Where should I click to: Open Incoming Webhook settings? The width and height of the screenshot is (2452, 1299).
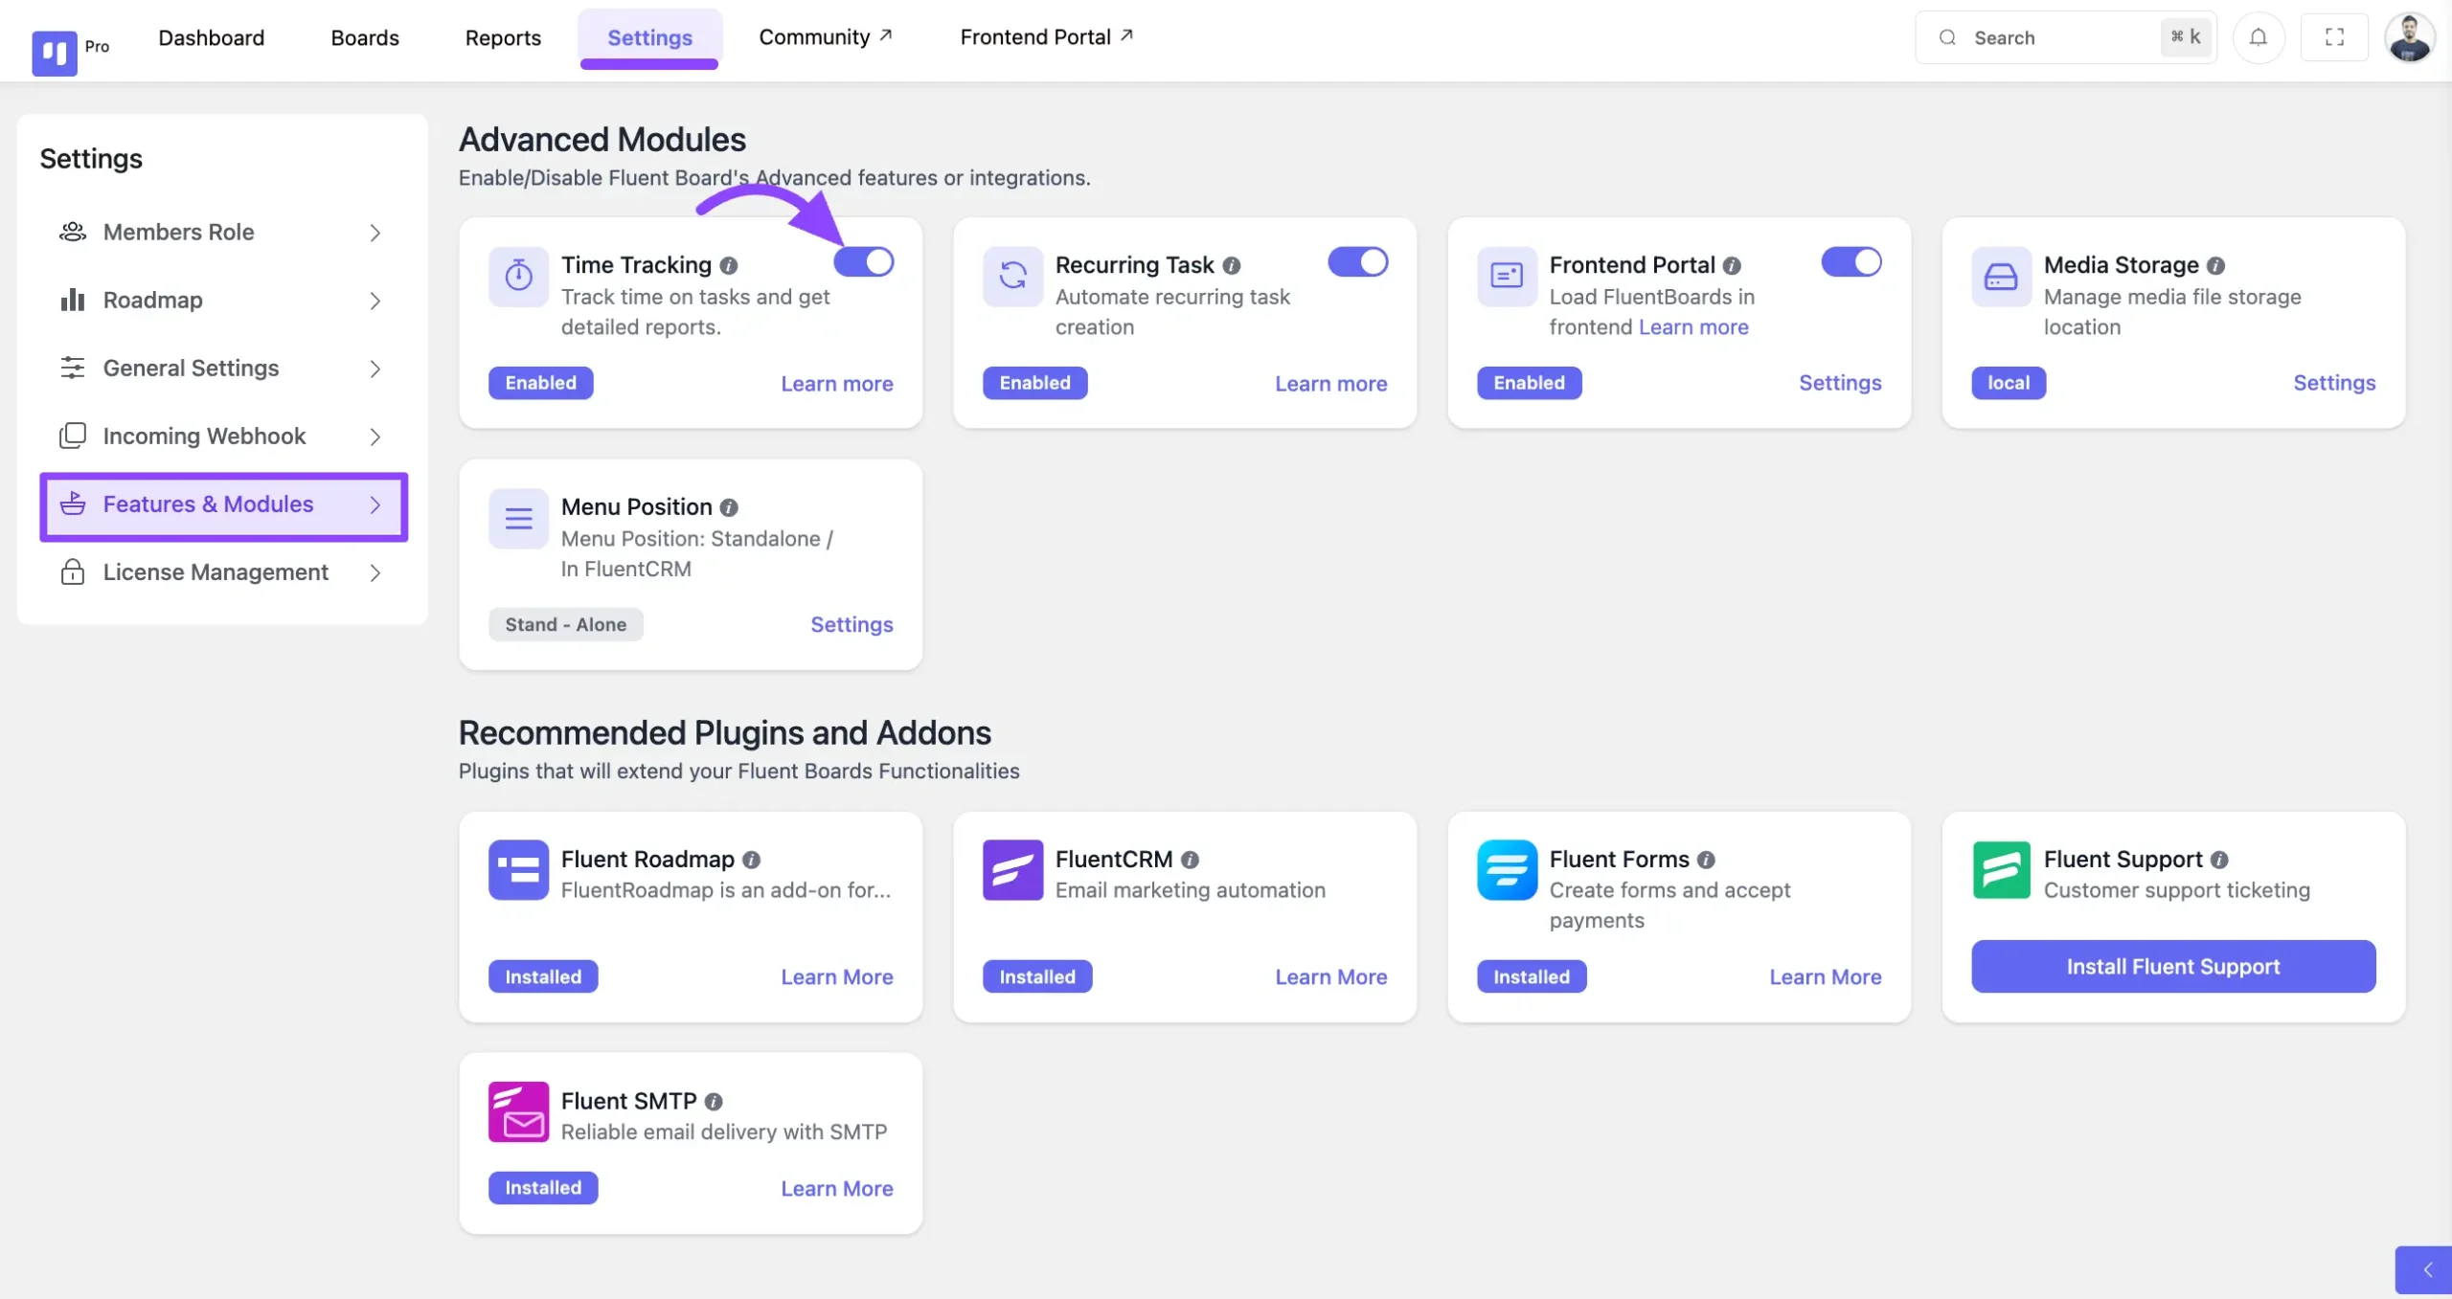[224, 437]
